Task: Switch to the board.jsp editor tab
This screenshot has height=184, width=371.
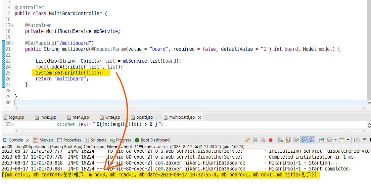Action: click(x=142, y=117)
